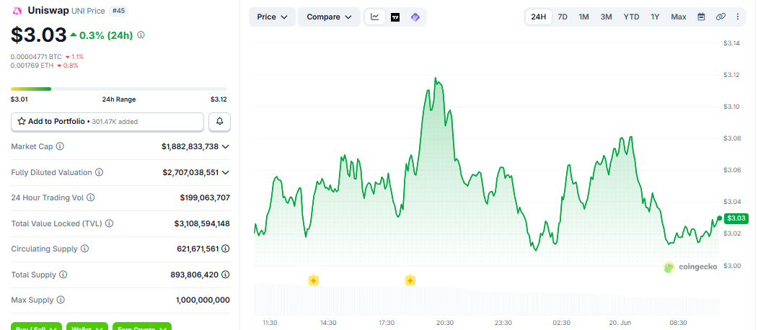
Task: Open the purple chart tool icon
Action: coord(415,17)
